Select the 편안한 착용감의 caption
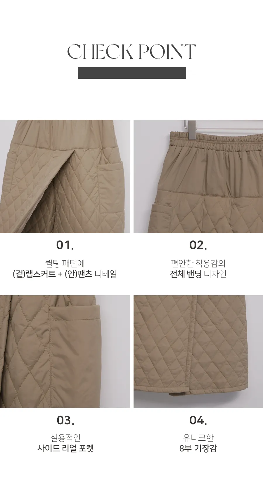 (x=198, y=264)
